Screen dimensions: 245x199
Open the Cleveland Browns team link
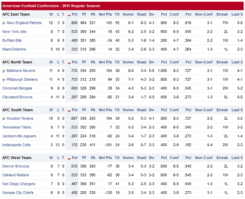17,97
